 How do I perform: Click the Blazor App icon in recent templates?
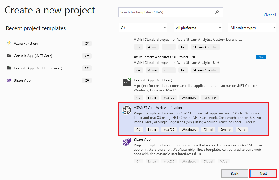pos(9,80)
